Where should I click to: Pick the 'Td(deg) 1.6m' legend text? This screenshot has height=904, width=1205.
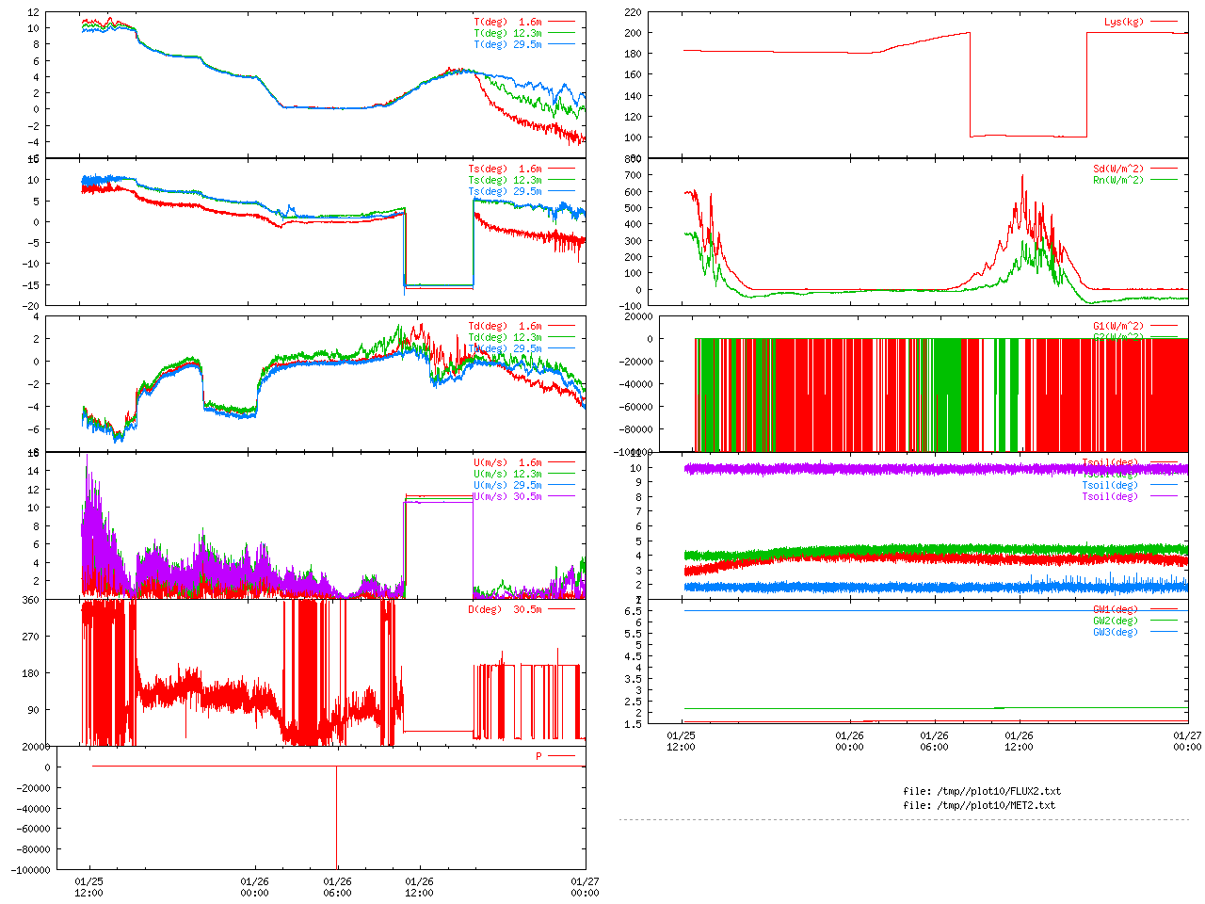506,326
